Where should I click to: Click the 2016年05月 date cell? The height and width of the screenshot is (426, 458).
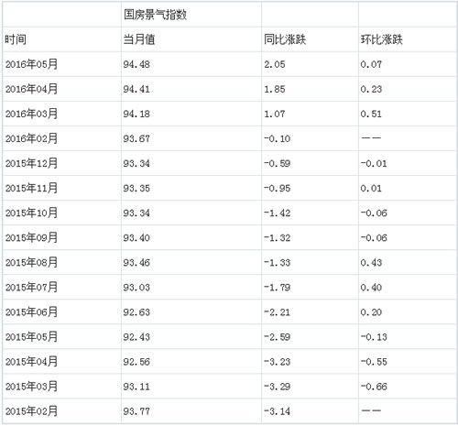31,64
